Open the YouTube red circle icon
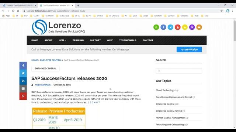 tap(178, 27)
